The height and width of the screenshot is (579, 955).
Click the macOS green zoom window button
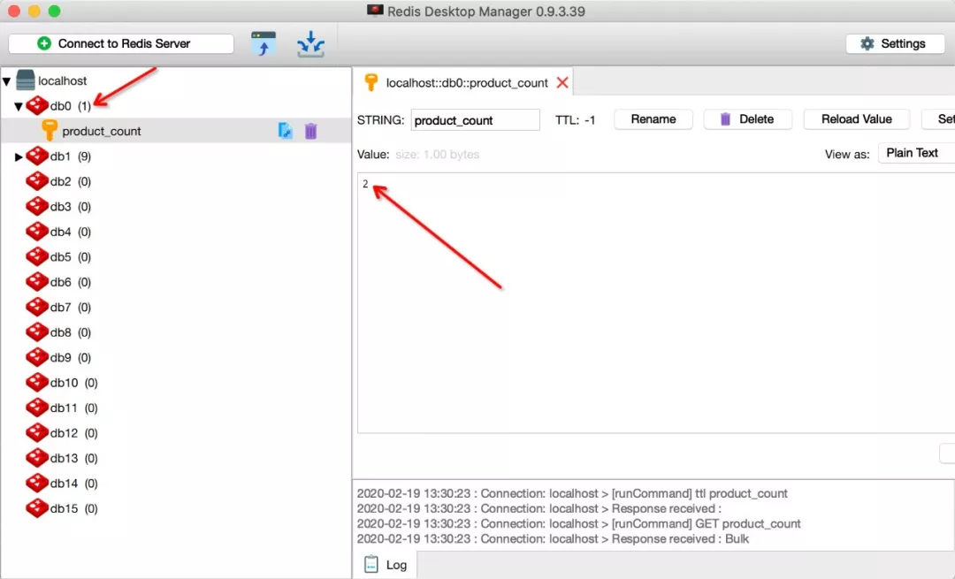(x=54, y=11)
